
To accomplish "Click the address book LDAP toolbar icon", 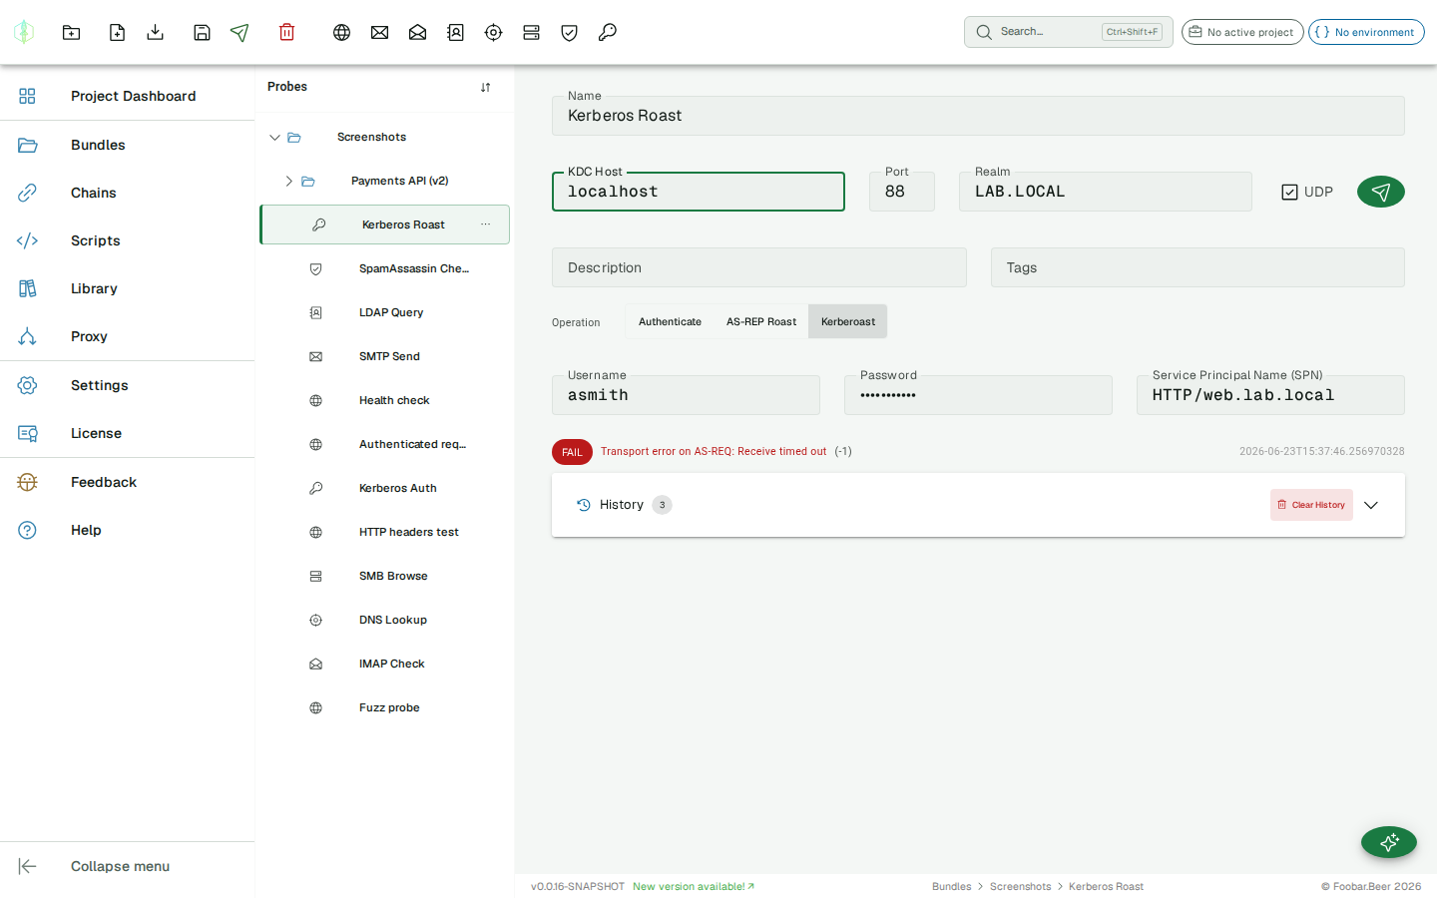I will point(455,32).
